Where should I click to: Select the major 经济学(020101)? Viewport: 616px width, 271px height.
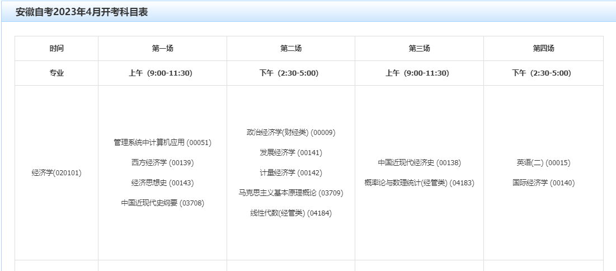click(57, 172)
